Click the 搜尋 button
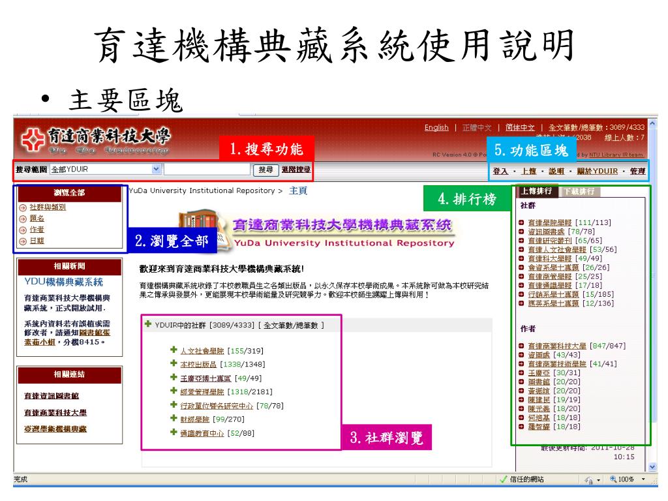The height and width of the screenshot is (501, 668). [266, 170]
